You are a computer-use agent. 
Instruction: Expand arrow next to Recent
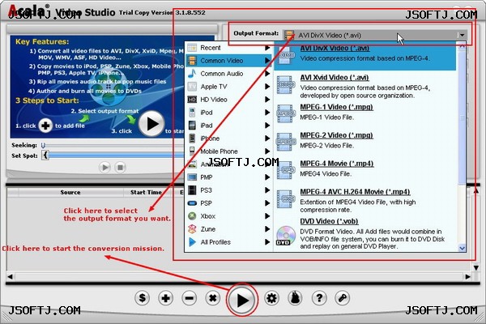click(x=267, y=48)
